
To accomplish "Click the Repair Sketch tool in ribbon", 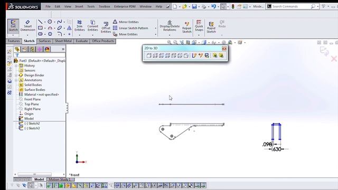I will pyautogui.click(x=186, y=27).
